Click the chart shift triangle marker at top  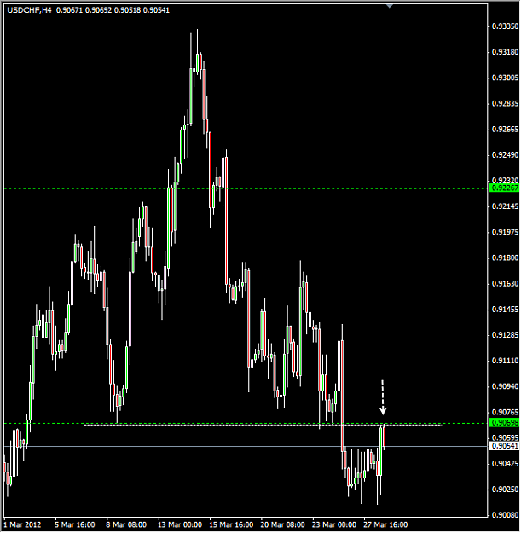click(x=390, y=6)
